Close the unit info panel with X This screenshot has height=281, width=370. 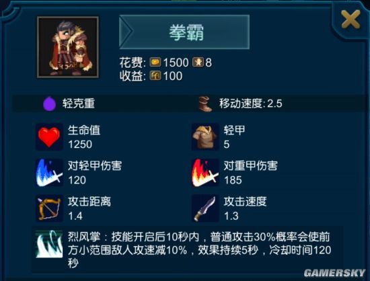[350, 19]
